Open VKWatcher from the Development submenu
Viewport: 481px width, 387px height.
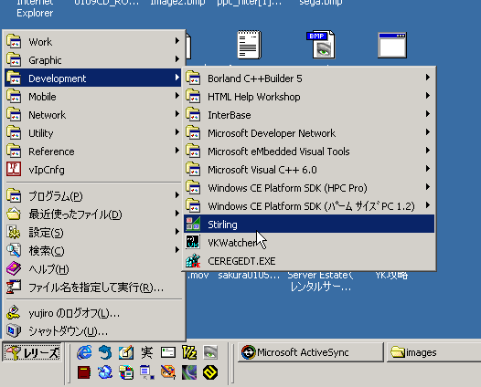(309, 243)
